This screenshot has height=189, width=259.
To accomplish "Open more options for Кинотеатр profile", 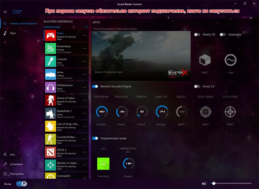I will tap(85, 49).
